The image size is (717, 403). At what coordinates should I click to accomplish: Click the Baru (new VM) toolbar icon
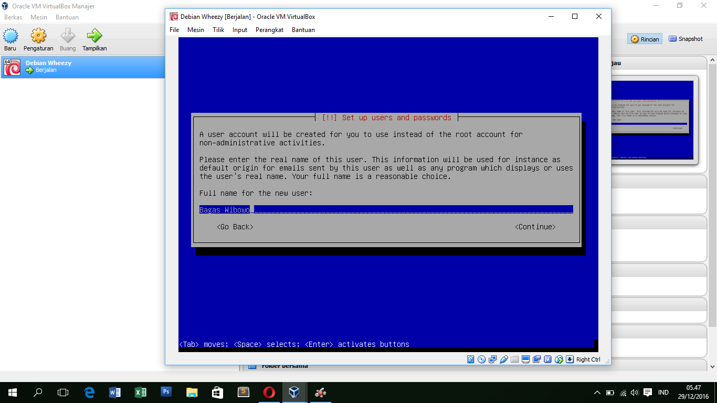pyautogui.click(x=10, y=40)
